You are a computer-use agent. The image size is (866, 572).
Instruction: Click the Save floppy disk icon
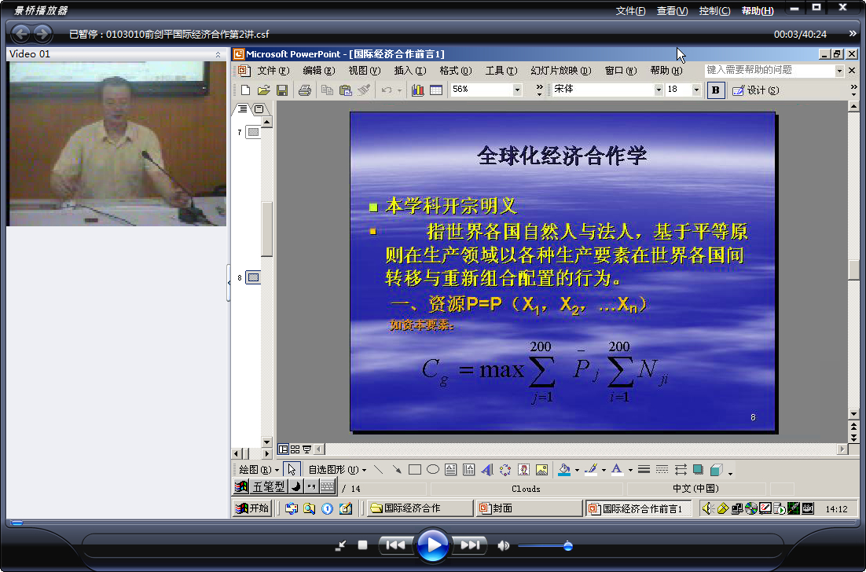coord(281,90)
